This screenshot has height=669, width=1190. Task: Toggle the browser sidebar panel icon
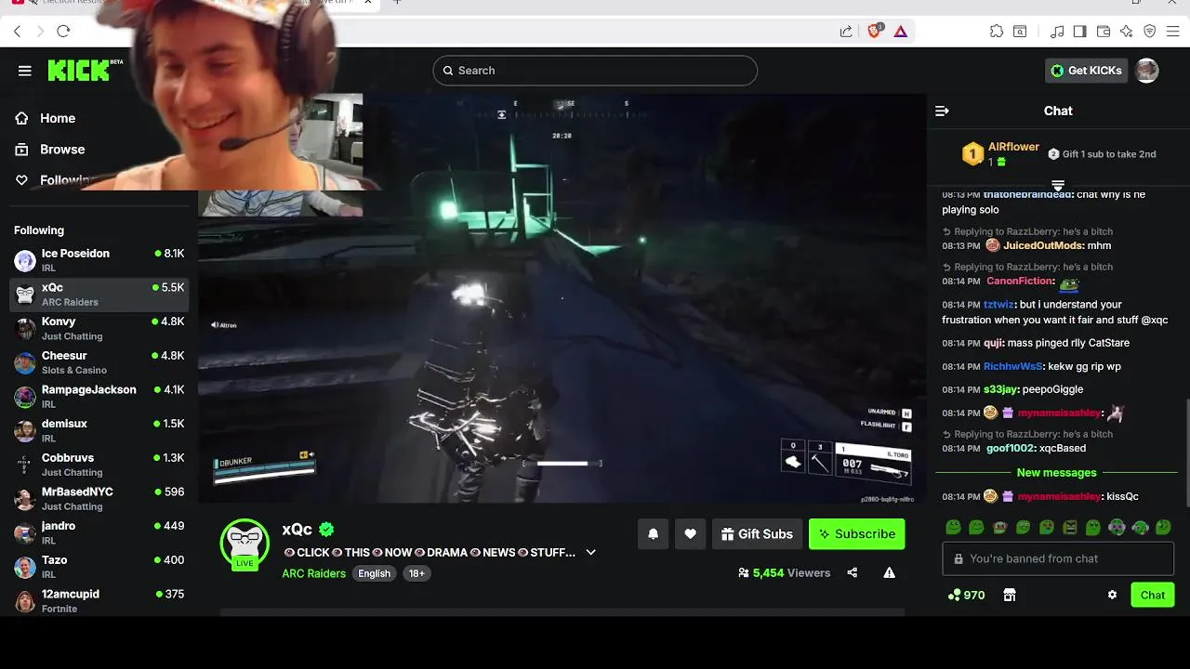point(1079,32)
